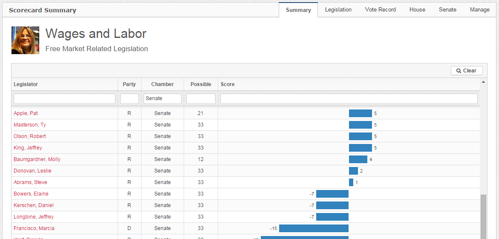Screen dimensions: 499x239
Task: Open Baumgardner, Molly legislator link
Action: 37,159
